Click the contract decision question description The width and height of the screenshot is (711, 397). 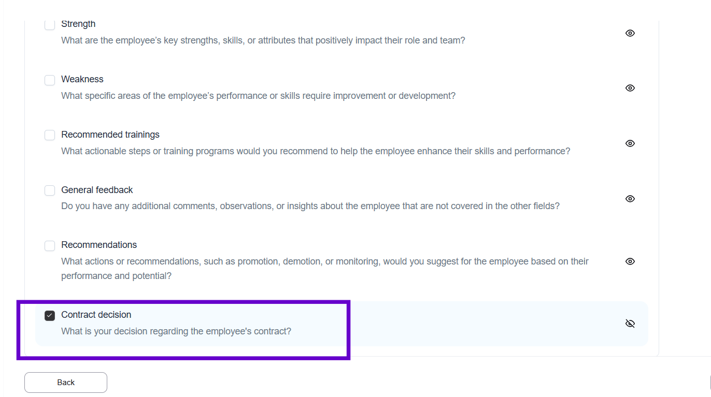point(176,331)
